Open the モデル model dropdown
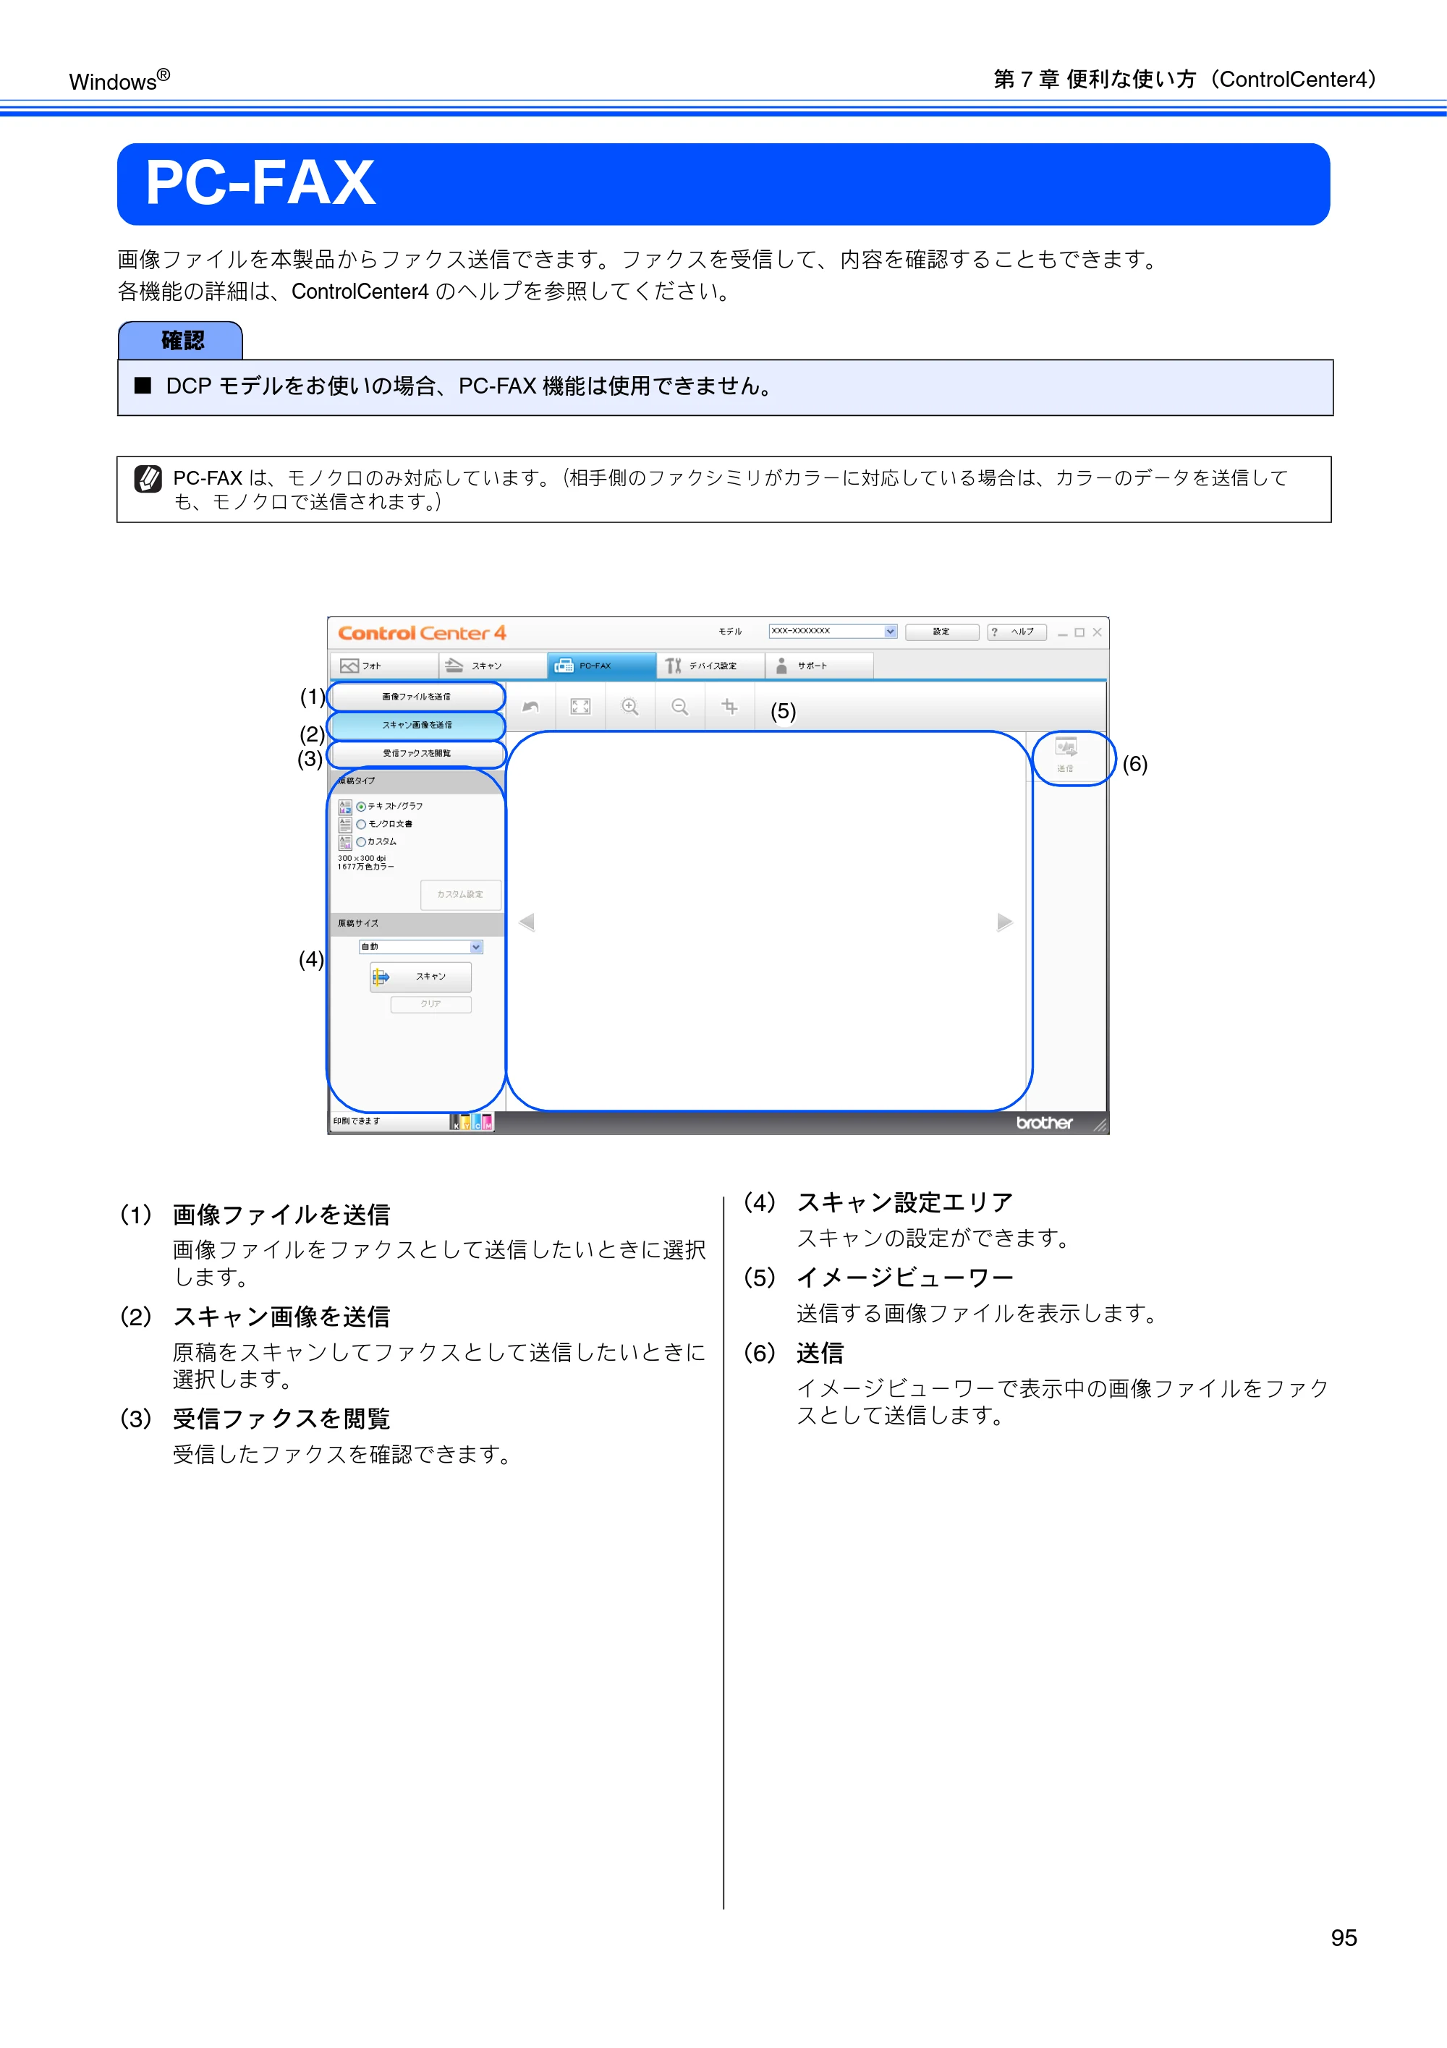Image resolution: width=1447 pixels, height=2048 pixels. click(x=833, y=632)
